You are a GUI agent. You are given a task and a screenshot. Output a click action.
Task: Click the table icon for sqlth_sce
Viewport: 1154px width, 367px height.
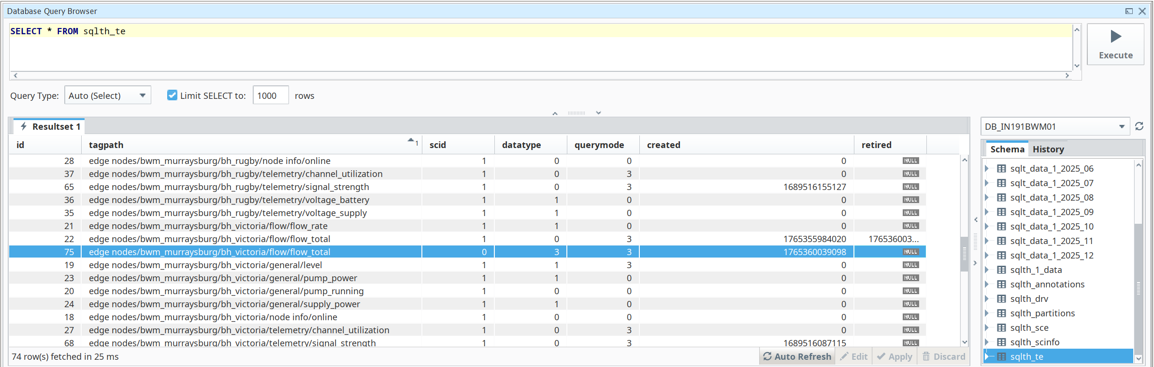pyautogui.click(x=1001, y=327)
